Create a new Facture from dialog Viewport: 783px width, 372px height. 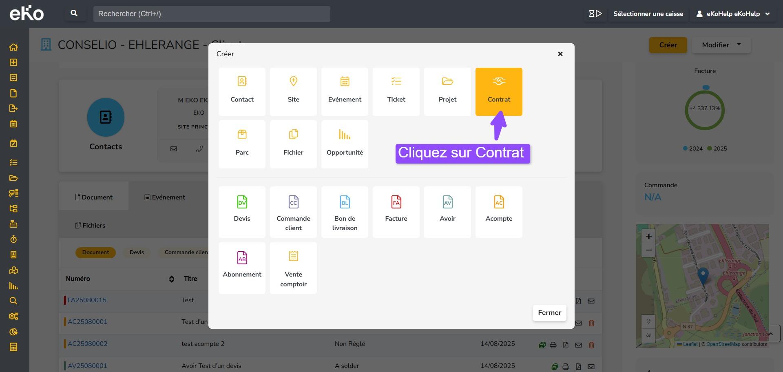coord(396,212)
